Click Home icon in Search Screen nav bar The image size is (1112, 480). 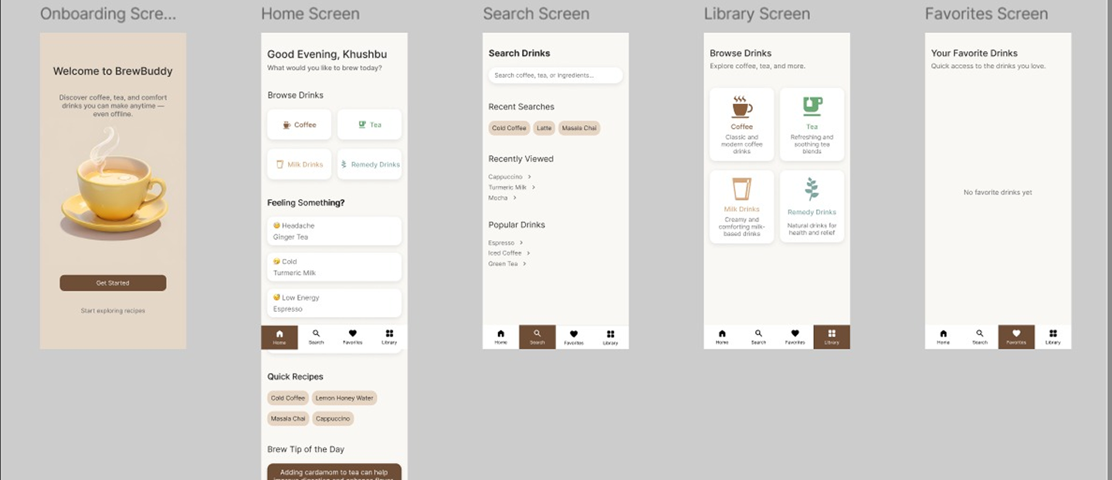click(501, 334)
